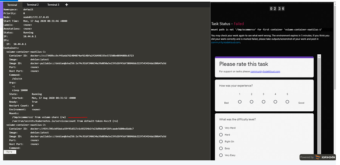Select Very Easy difficulty level
Screen dimensions: 340x165
click(x=221, y=155)
